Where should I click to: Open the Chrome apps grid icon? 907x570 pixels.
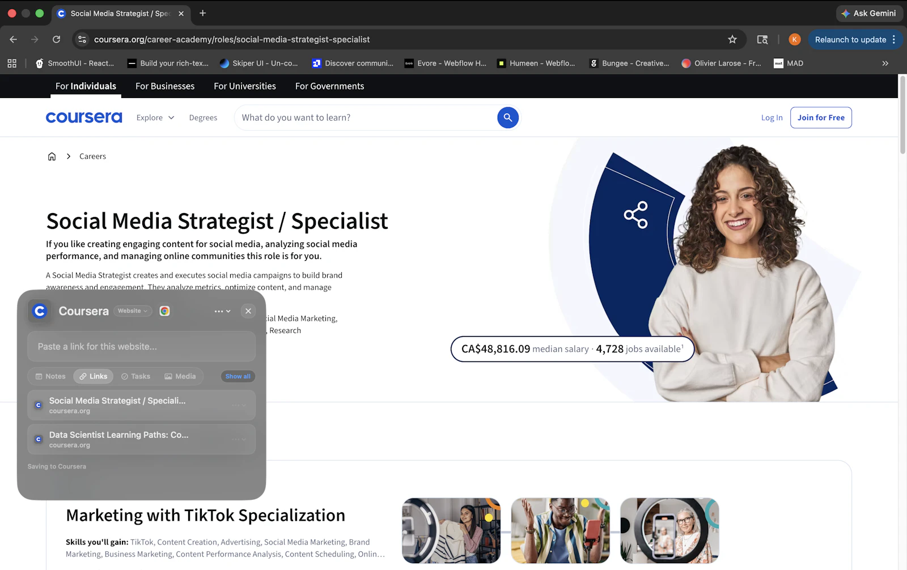tap(12, 63)
